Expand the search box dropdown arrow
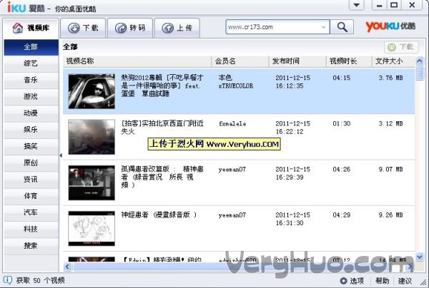Screen dimensions: 429x288 (x=323, y=27)
